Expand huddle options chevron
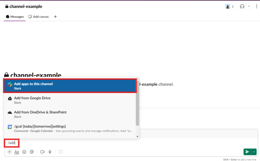Viewport: 260px width, 161px height. coord(249,6)
